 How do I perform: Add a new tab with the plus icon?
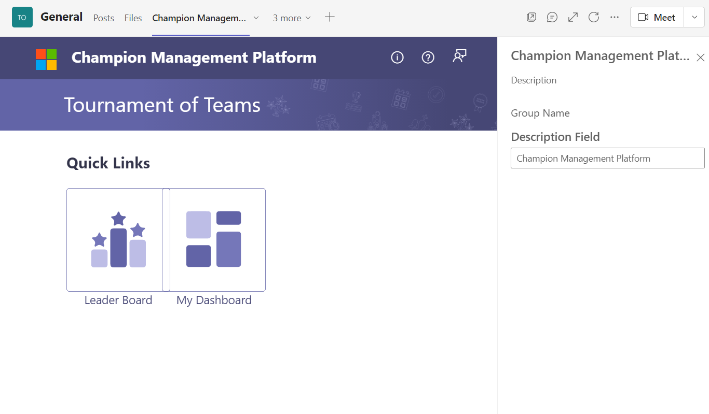330,17
